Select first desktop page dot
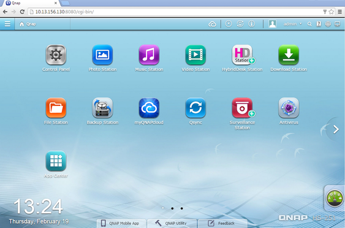345x228 pixels. coord(163,208)
